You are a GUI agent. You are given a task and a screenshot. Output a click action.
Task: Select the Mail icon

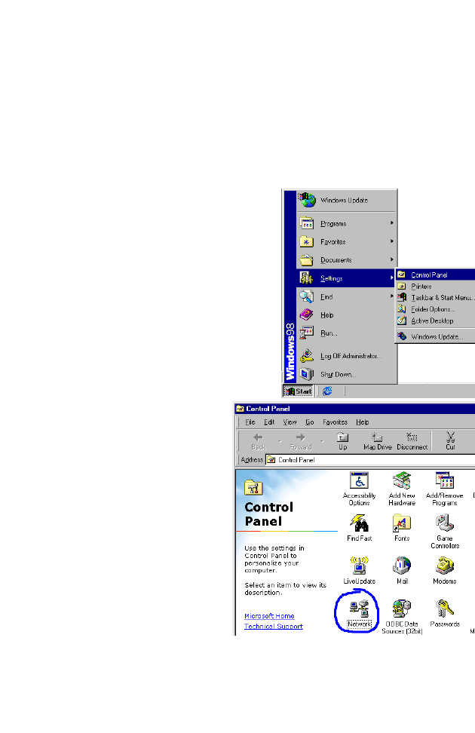(x=402, y=570)
